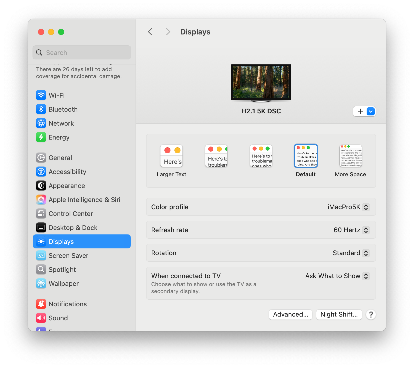Click the Advanced... button
414x368 pixels.
click(x=291, y=315)
